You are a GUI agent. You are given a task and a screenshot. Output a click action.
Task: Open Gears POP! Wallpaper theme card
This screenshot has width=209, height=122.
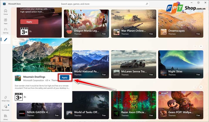(x=181, y=105)
